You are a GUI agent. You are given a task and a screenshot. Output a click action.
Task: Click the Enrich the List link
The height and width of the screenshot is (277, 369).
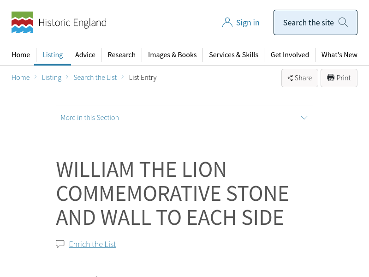(x=92, y=244)
